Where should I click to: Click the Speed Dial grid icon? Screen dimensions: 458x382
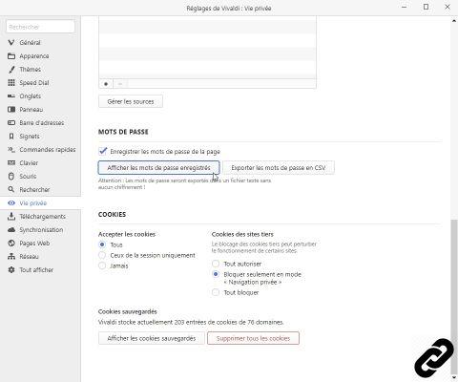pos(11,83)
